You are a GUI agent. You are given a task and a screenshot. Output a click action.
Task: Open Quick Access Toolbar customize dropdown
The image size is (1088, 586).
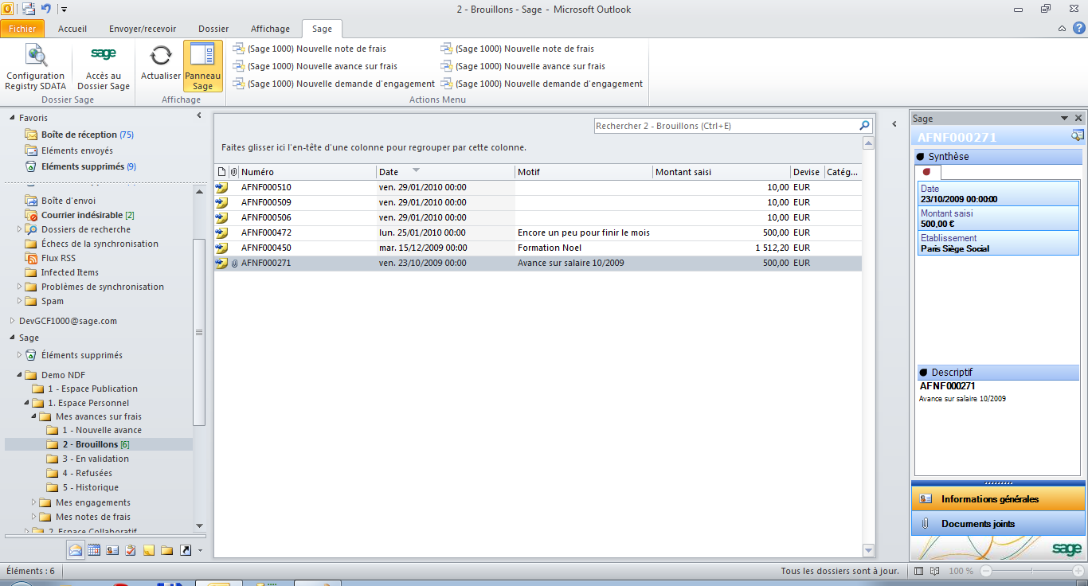tap(64, 10)
